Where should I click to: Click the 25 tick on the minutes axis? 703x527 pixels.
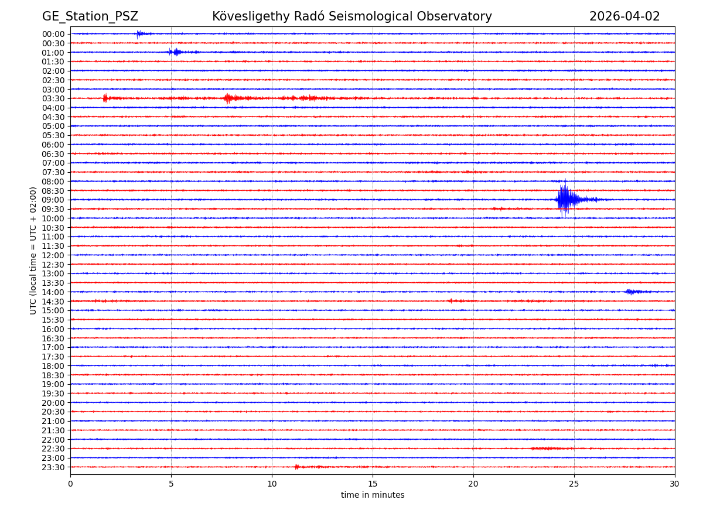[574, 484]
